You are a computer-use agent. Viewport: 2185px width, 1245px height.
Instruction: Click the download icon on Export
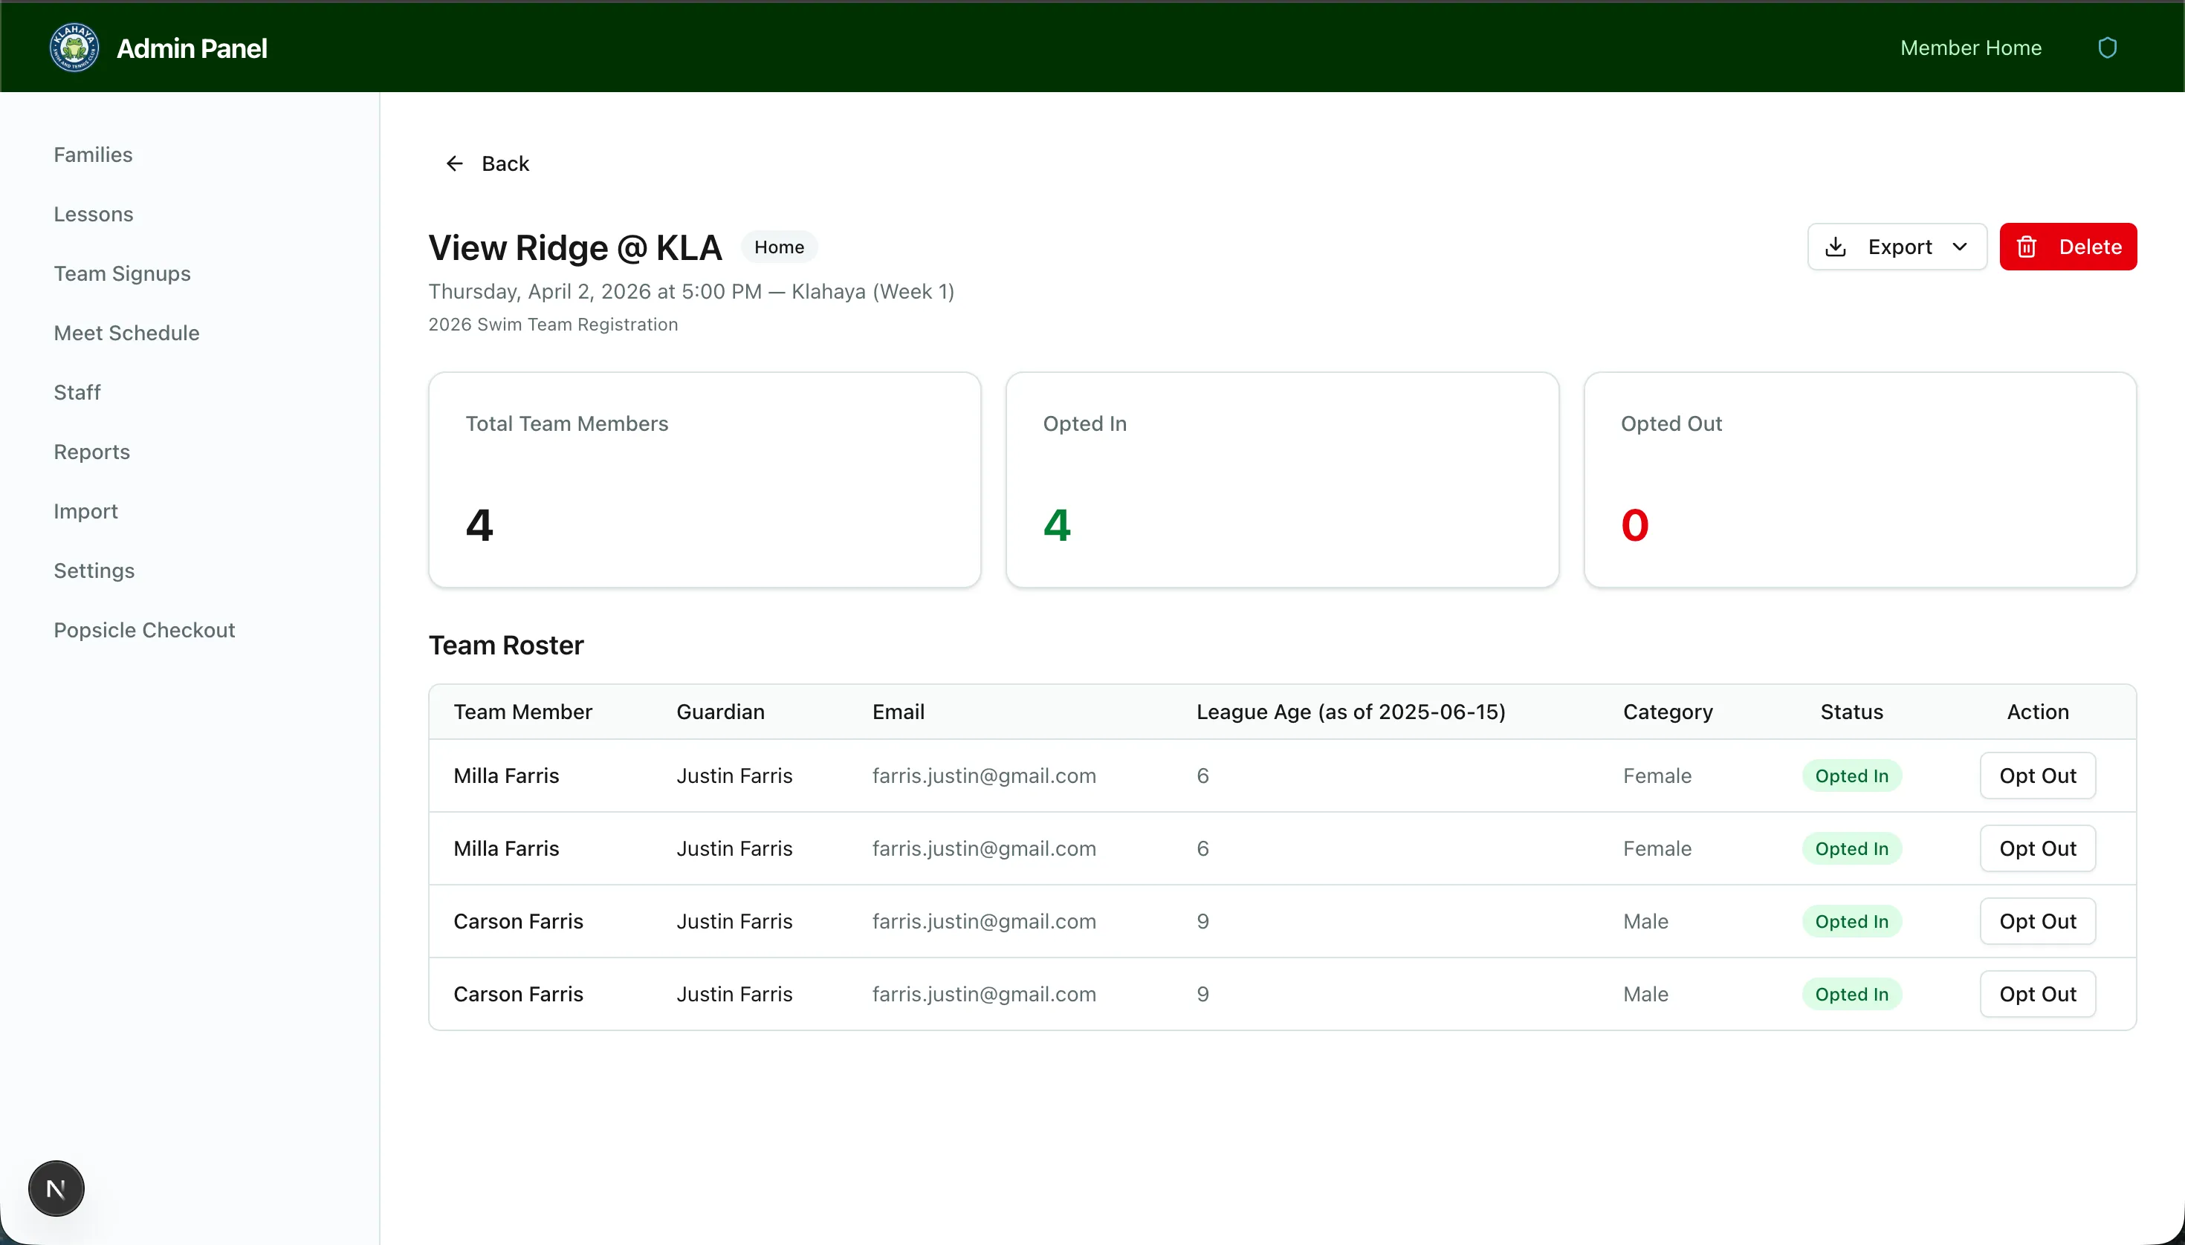click(1836, 247)
